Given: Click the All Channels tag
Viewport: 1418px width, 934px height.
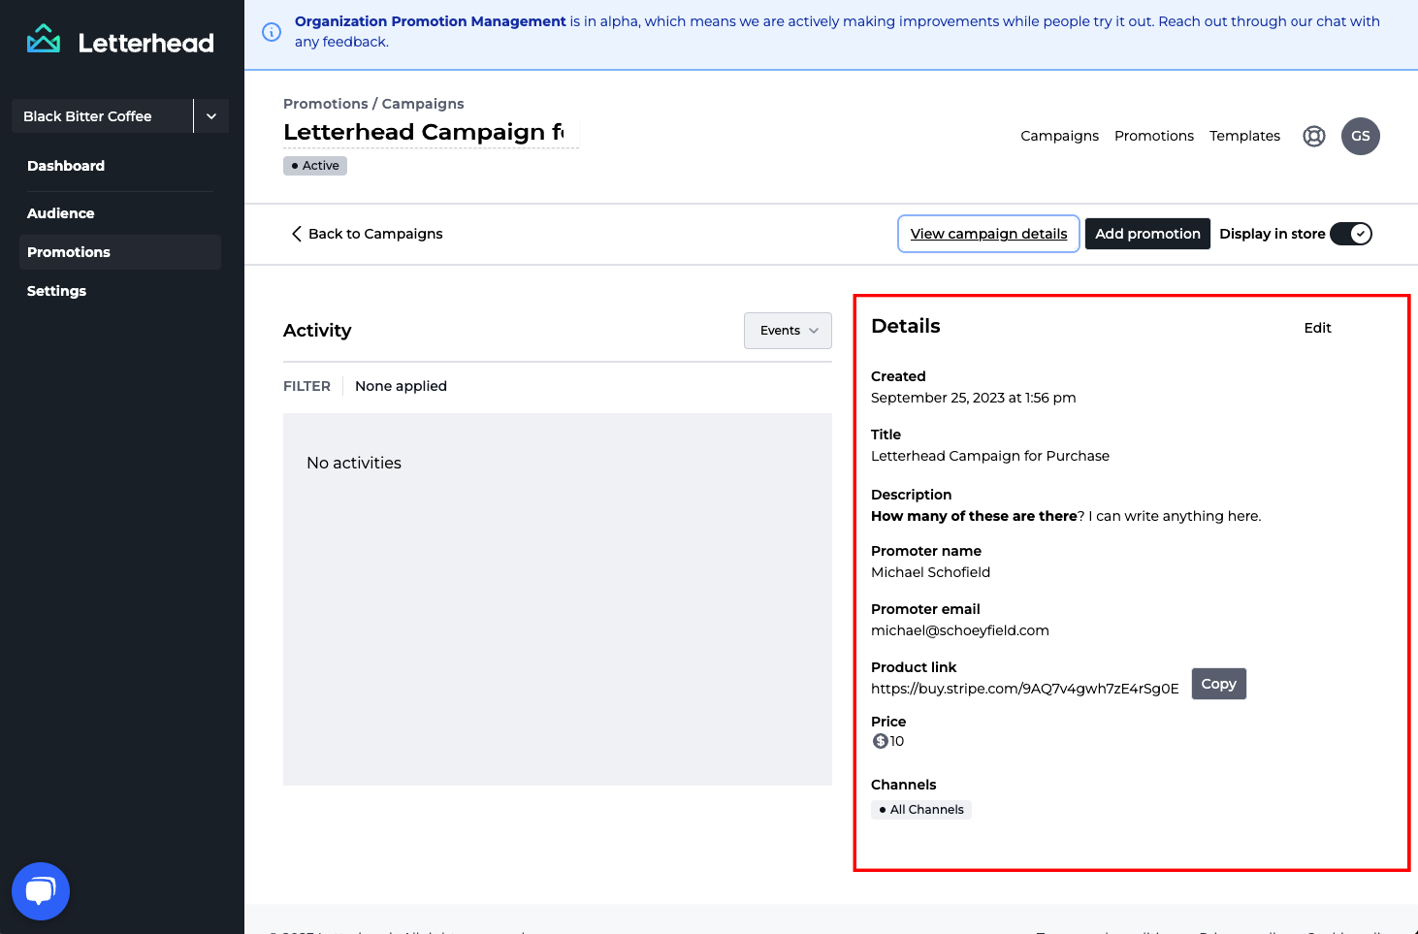Looking at the screenshot, I should click(x=921, y=810).
